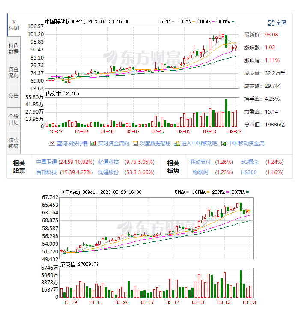Click the 市盈率 value 15.14
Image resolution: width=301 pixels, height=322 pixels.
[271, 112]
